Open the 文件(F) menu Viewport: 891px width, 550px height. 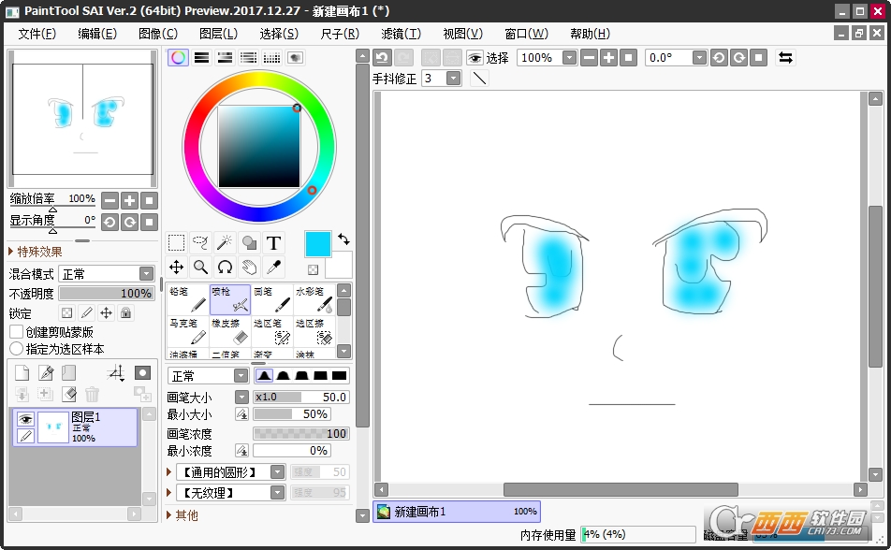click(37, 34)
